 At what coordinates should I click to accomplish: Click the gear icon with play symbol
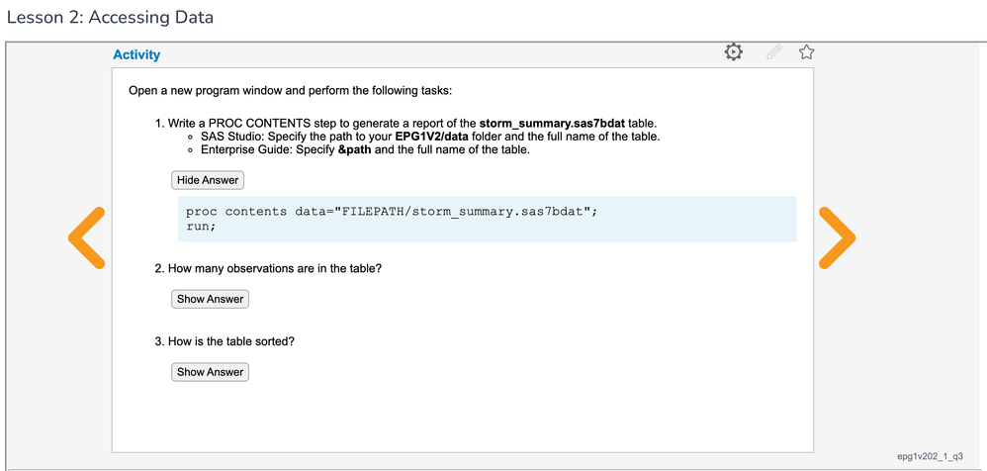[x=733, y=52]
